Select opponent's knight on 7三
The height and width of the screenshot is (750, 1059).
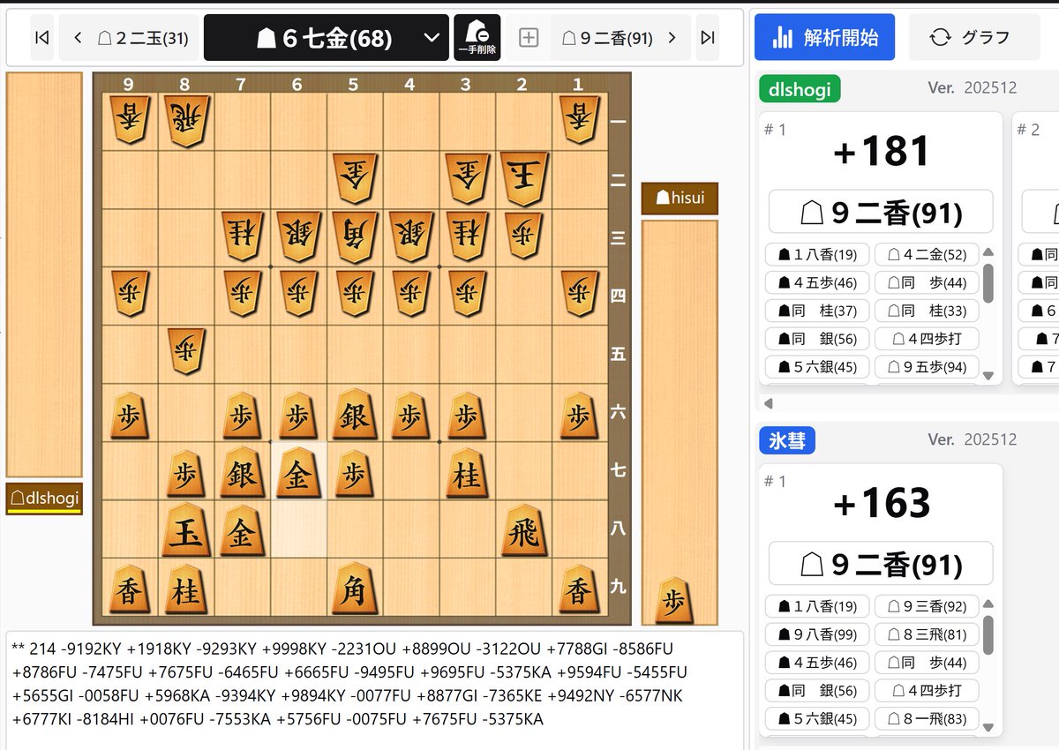click(x=241, y=236)
